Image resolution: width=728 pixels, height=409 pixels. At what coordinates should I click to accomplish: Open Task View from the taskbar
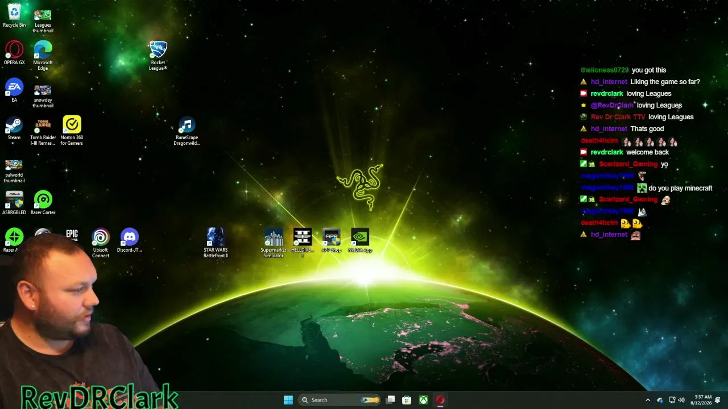(390, 400)
